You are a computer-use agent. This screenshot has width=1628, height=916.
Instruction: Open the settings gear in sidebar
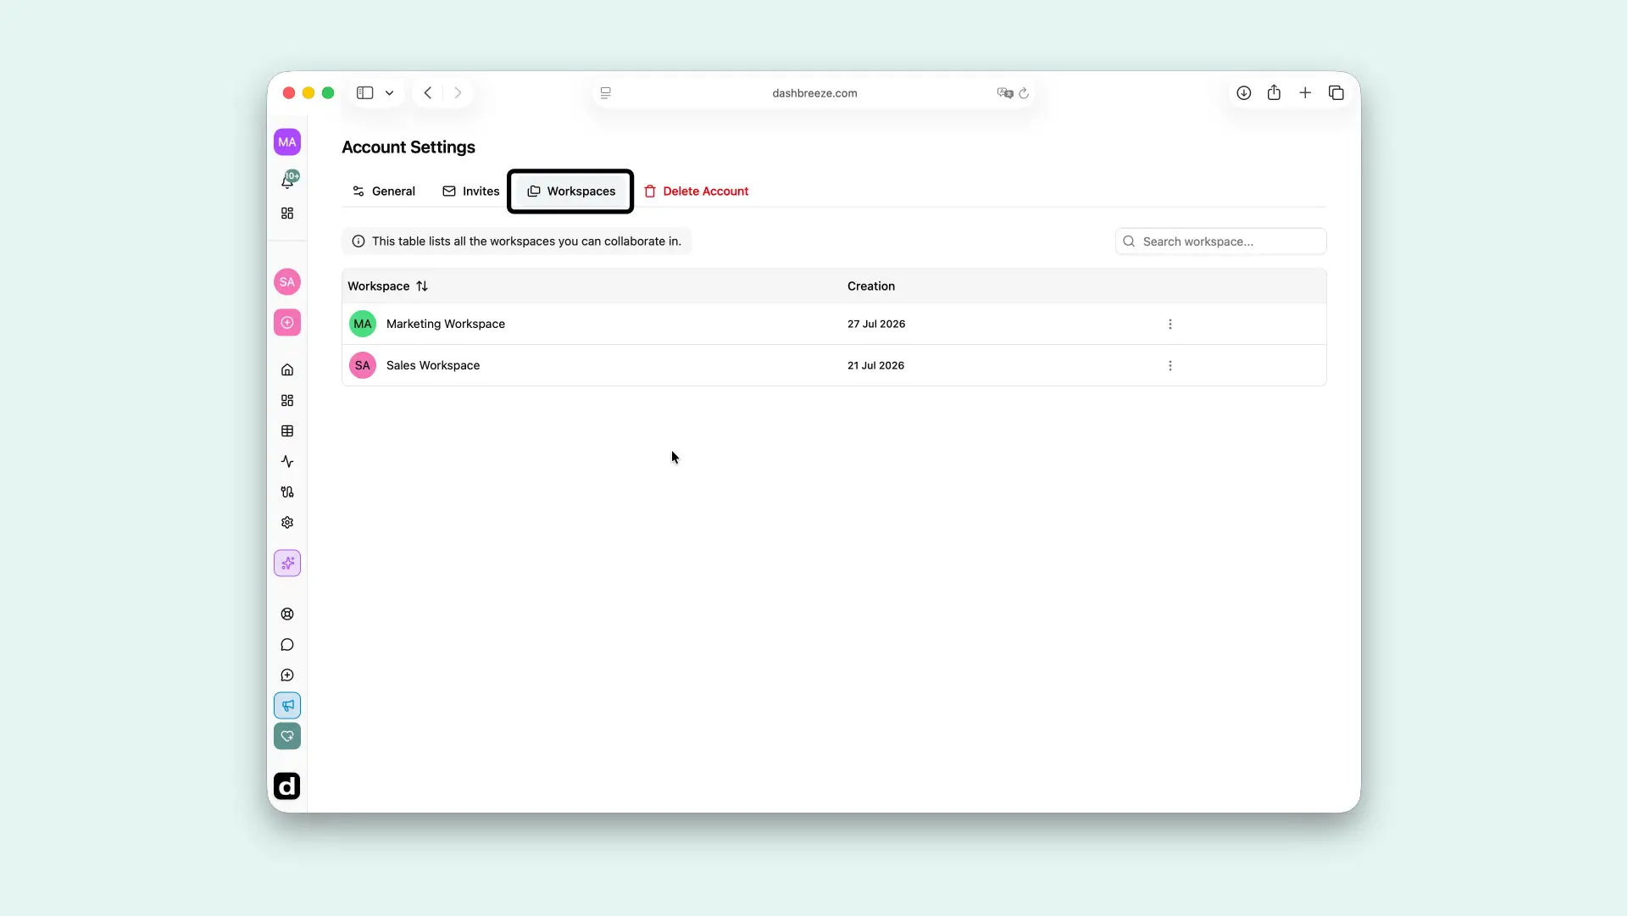click(x=287, y=523)
